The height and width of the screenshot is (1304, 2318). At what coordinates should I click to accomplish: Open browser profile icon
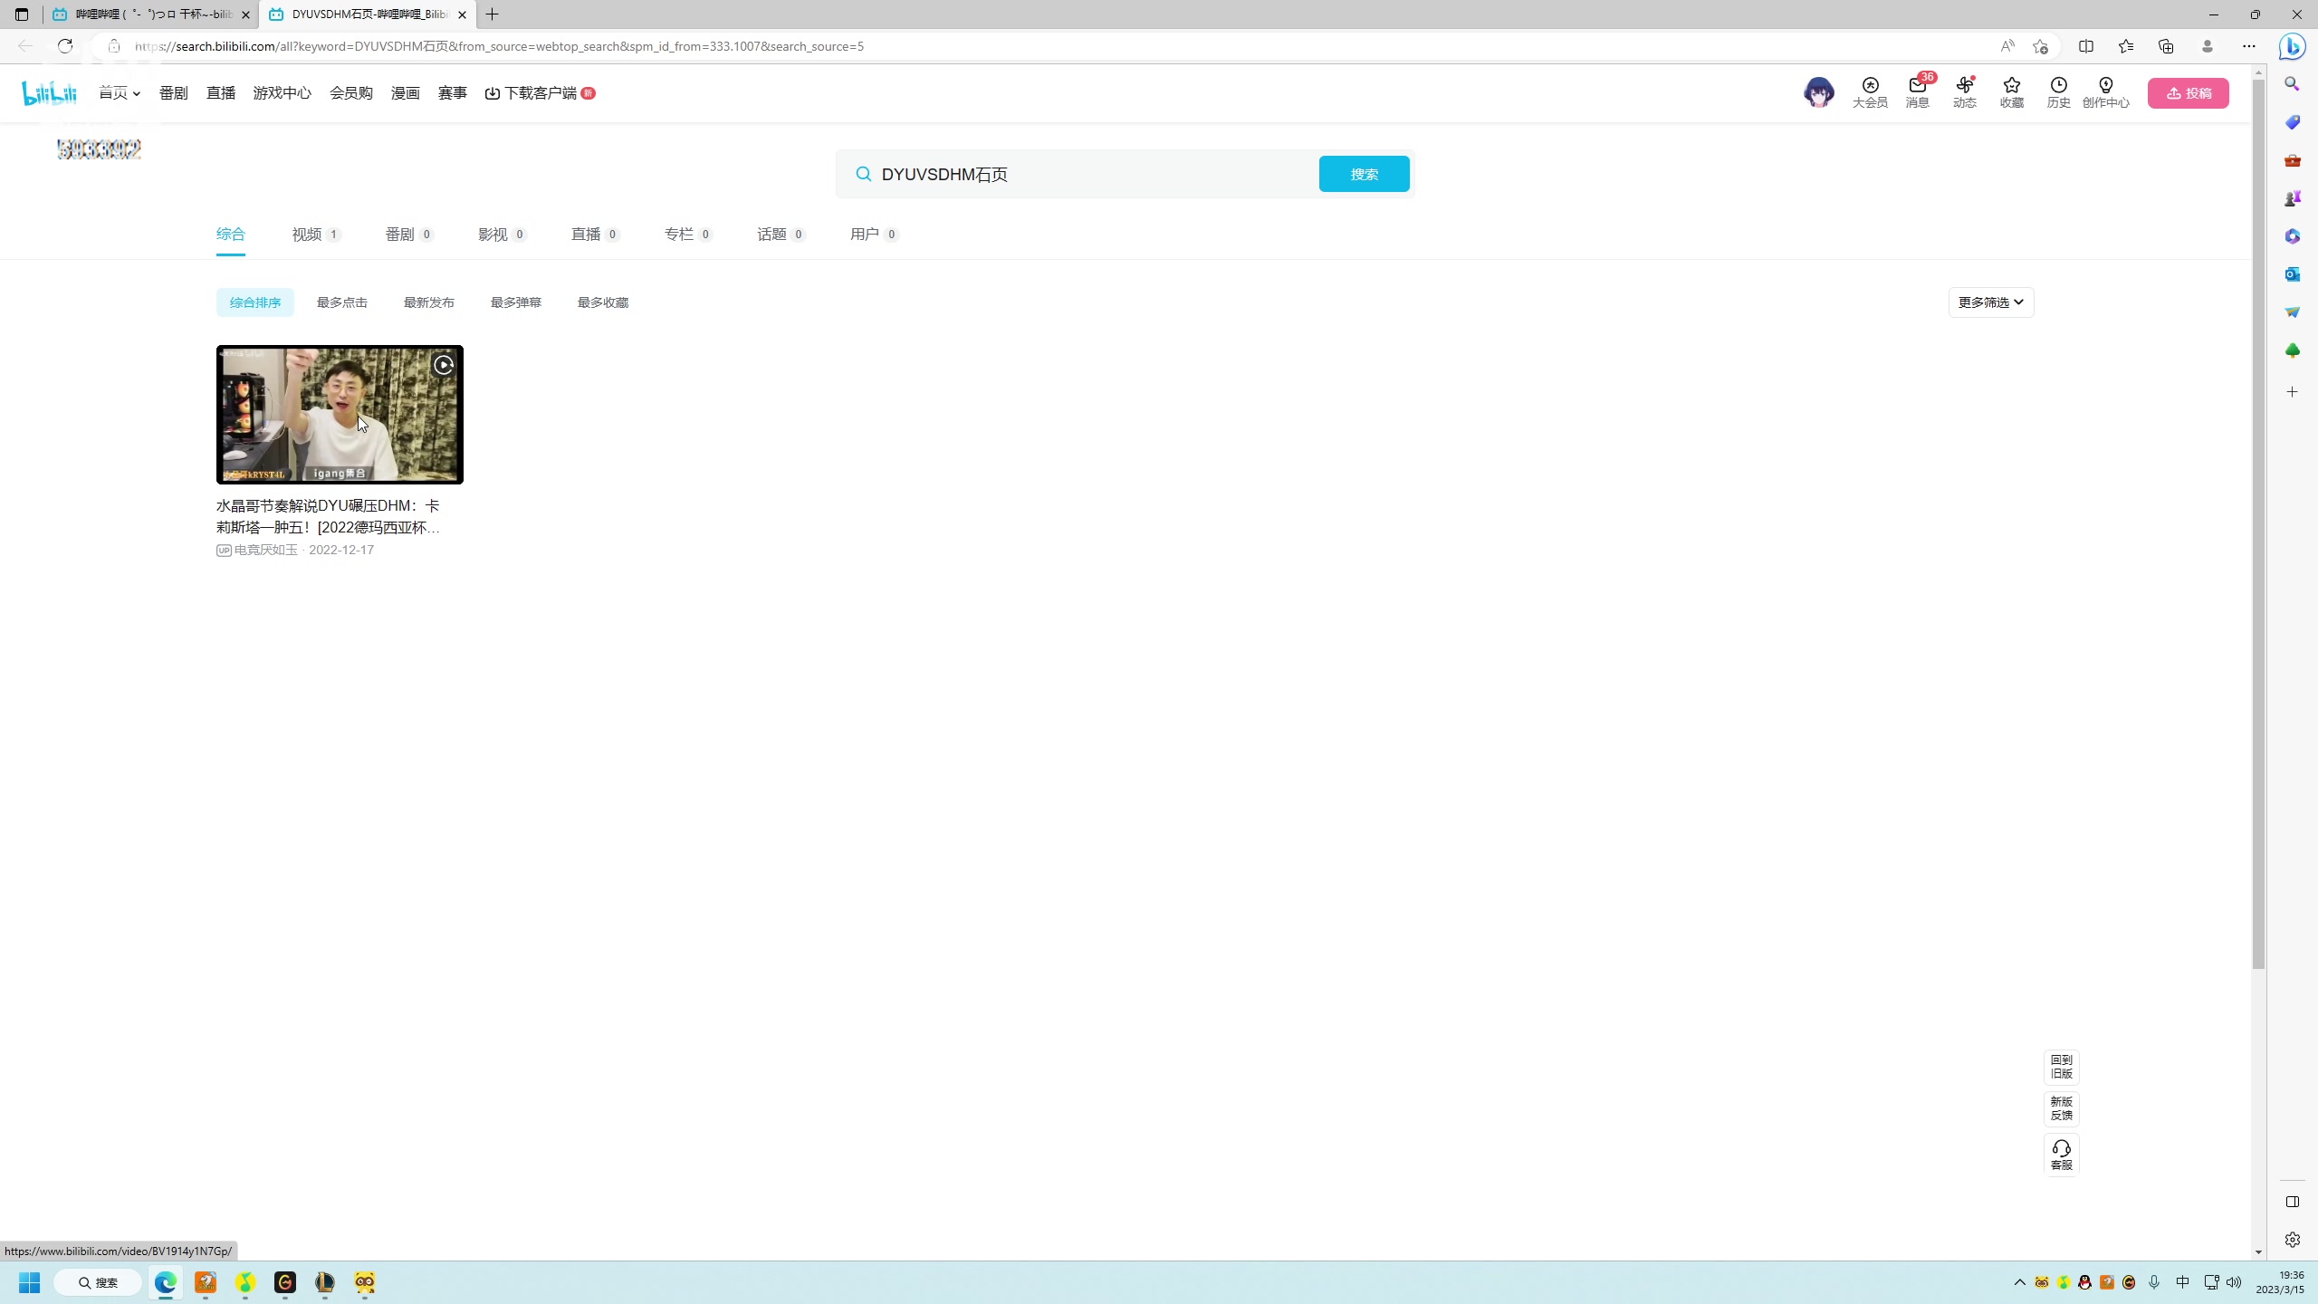[x=2208, y=46]
